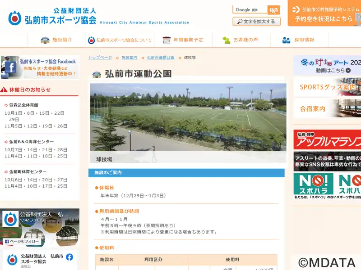
Task: Click the お客様の声 speech bubble icon
Action: coord(227,40)
